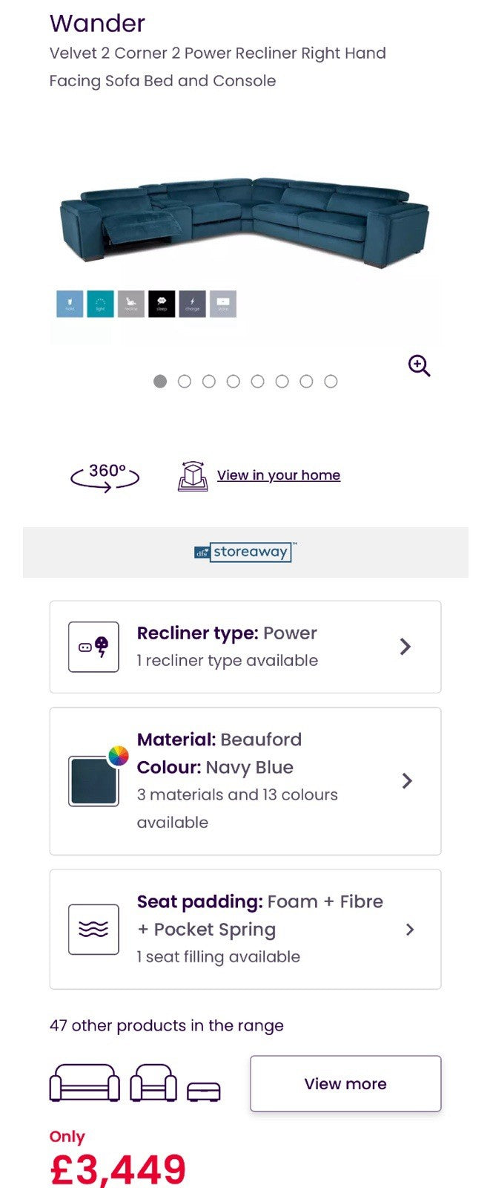Expand the Material and Colour options
The width and height of the screenshot is (490, 1188).
407,781
